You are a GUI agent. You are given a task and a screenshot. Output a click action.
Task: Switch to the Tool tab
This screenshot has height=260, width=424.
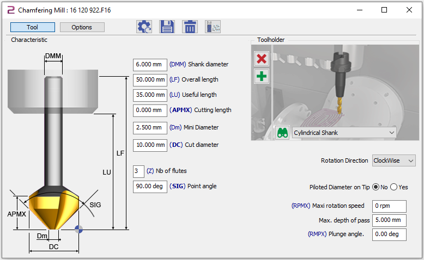coord(32,27)
